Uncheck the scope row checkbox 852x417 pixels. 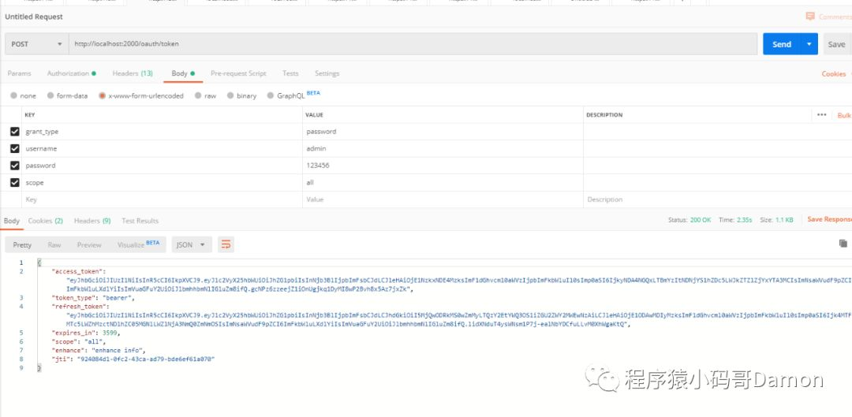(x=15, y=182)
